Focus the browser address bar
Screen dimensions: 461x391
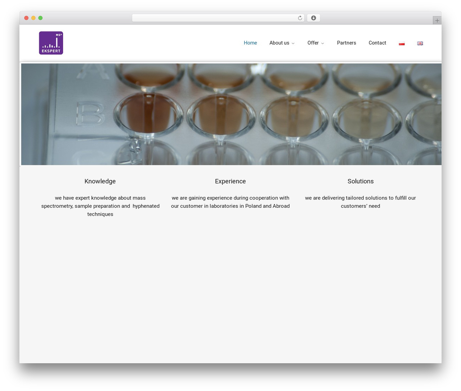(218, 18)
